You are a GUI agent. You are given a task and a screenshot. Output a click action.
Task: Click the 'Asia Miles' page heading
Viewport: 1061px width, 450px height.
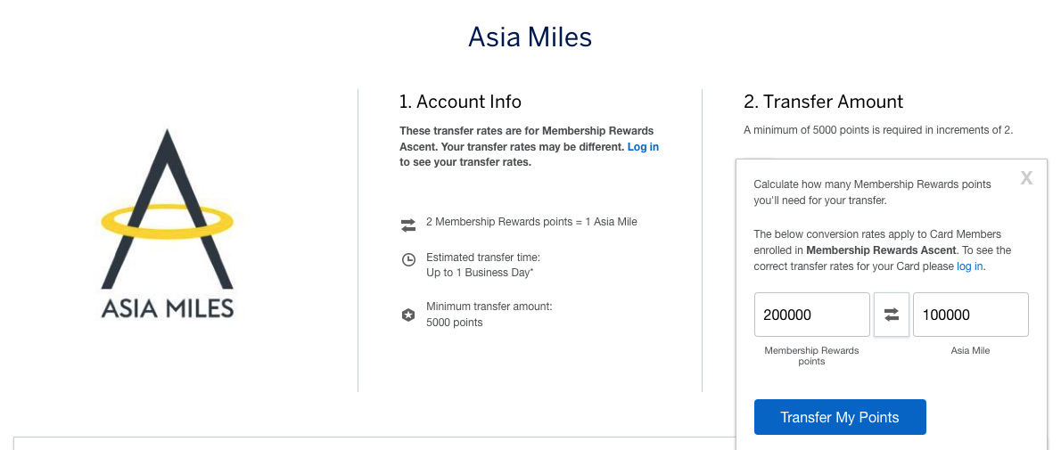pyautogui.click(x=530, y=37)
